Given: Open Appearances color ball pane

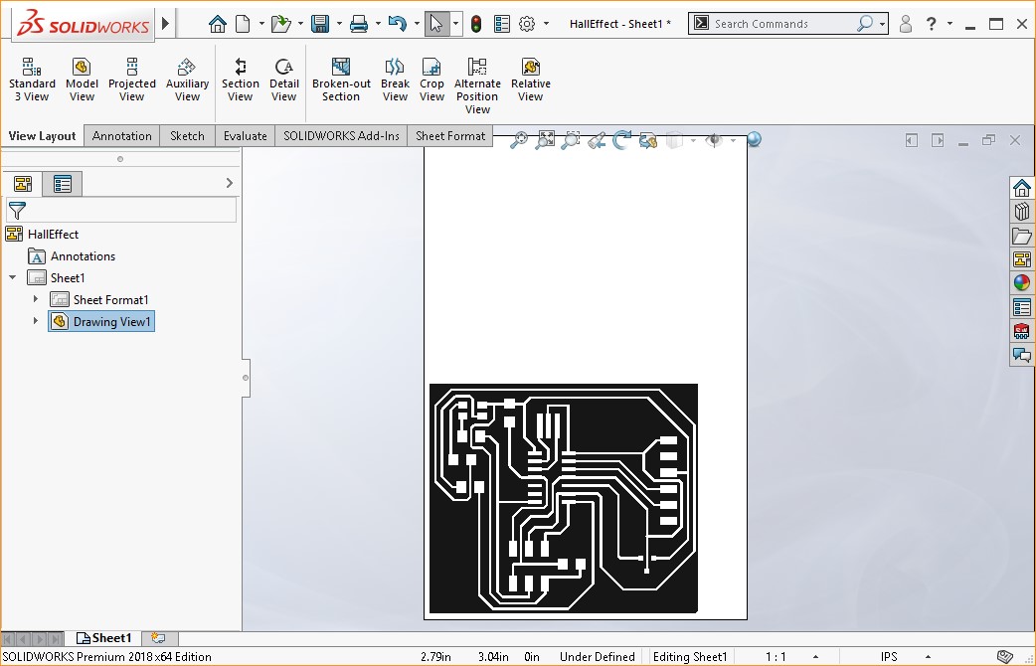Looking at the screenshot, I should click(1021, 282).
